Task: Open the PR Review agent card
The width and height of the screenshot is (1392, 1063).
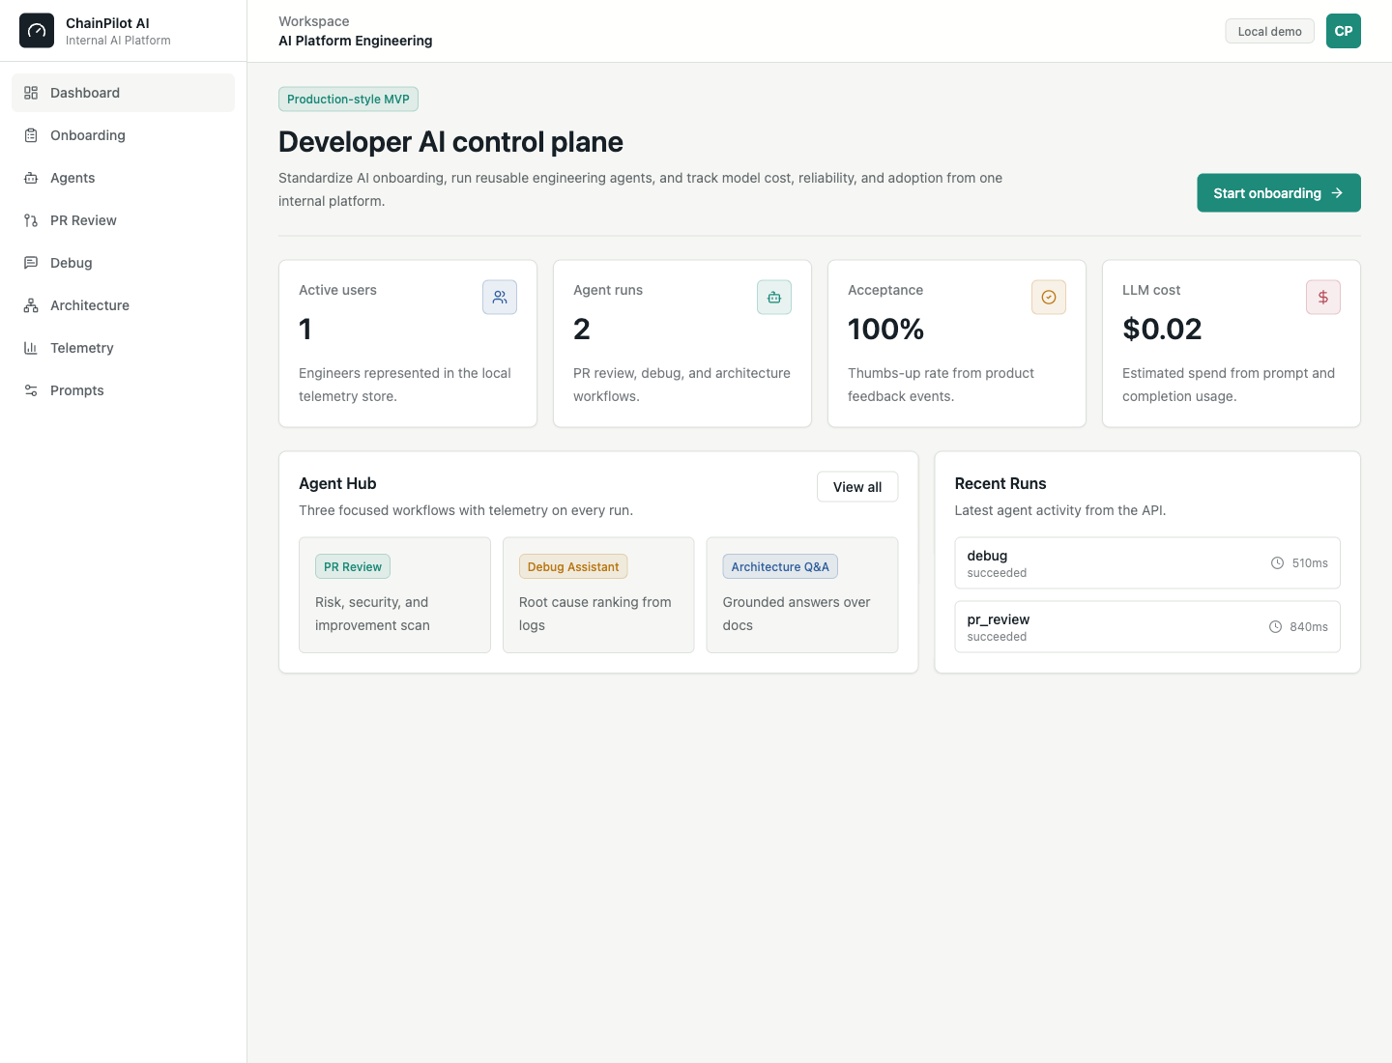Action: (x=394, y=595)
